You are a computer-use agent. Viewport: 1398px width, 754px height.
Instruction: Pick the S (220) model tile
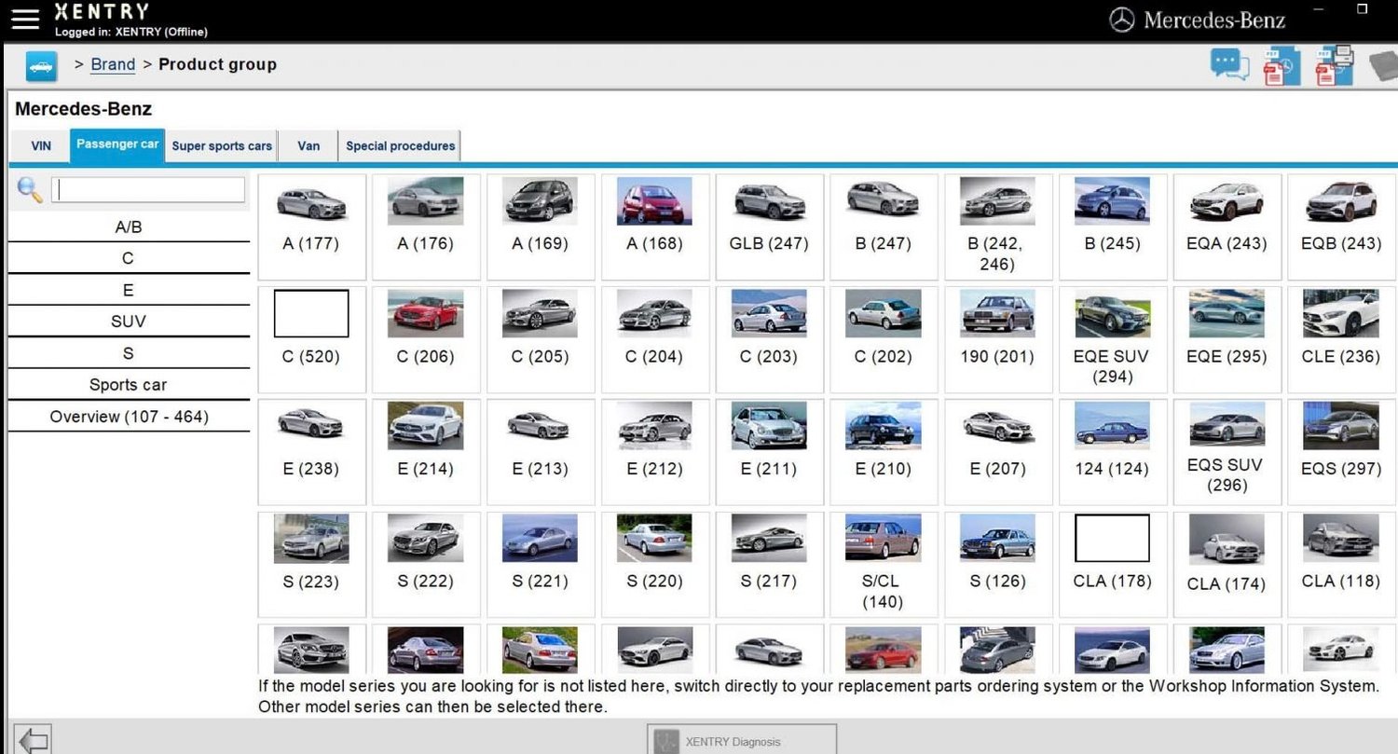click(654, 565)
